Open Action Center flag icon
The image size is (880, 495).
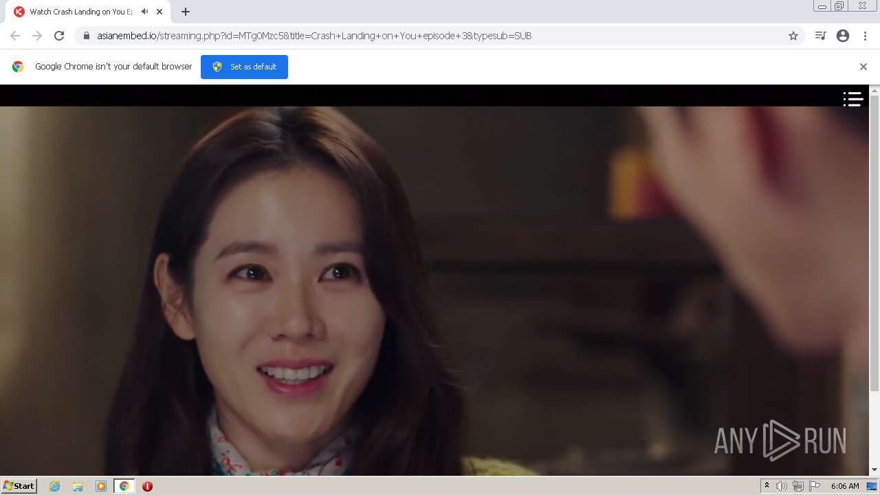click(x=815, y=486)
